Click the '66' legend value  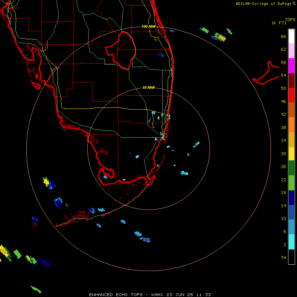[283, 36]
